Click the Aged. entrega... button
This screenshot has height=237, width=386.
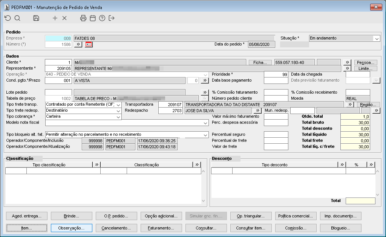[27, 216]
